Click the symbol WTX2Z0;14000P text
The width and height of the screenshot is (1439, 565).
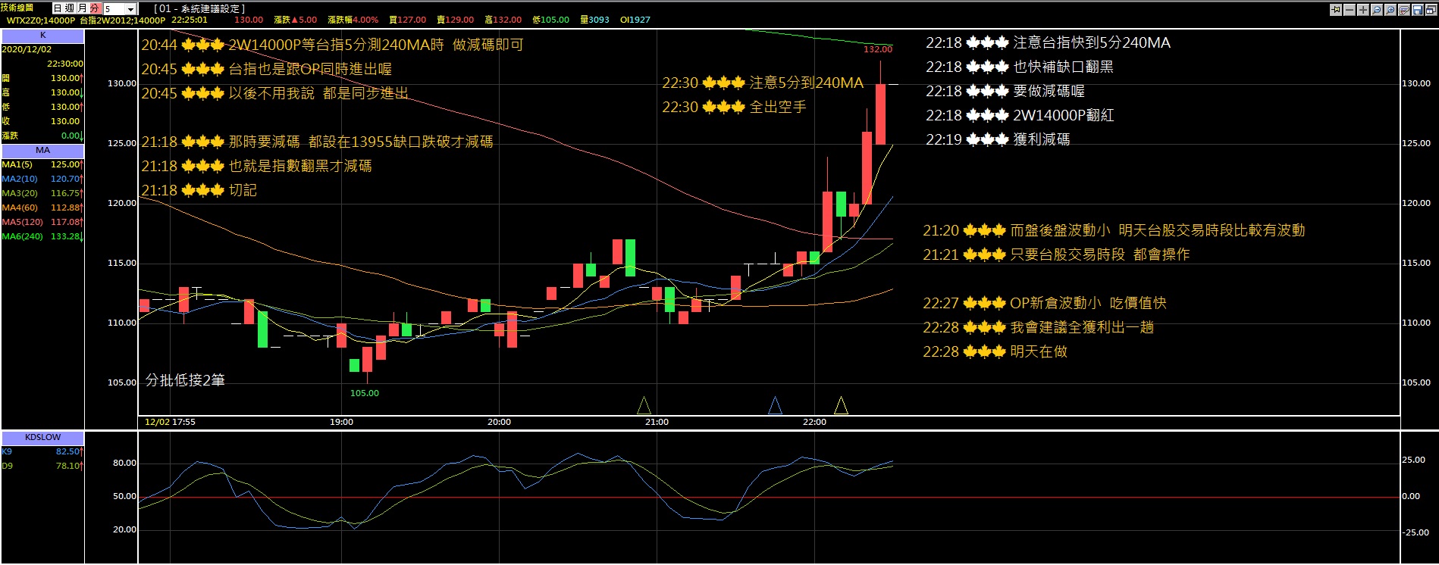point(41,20)
